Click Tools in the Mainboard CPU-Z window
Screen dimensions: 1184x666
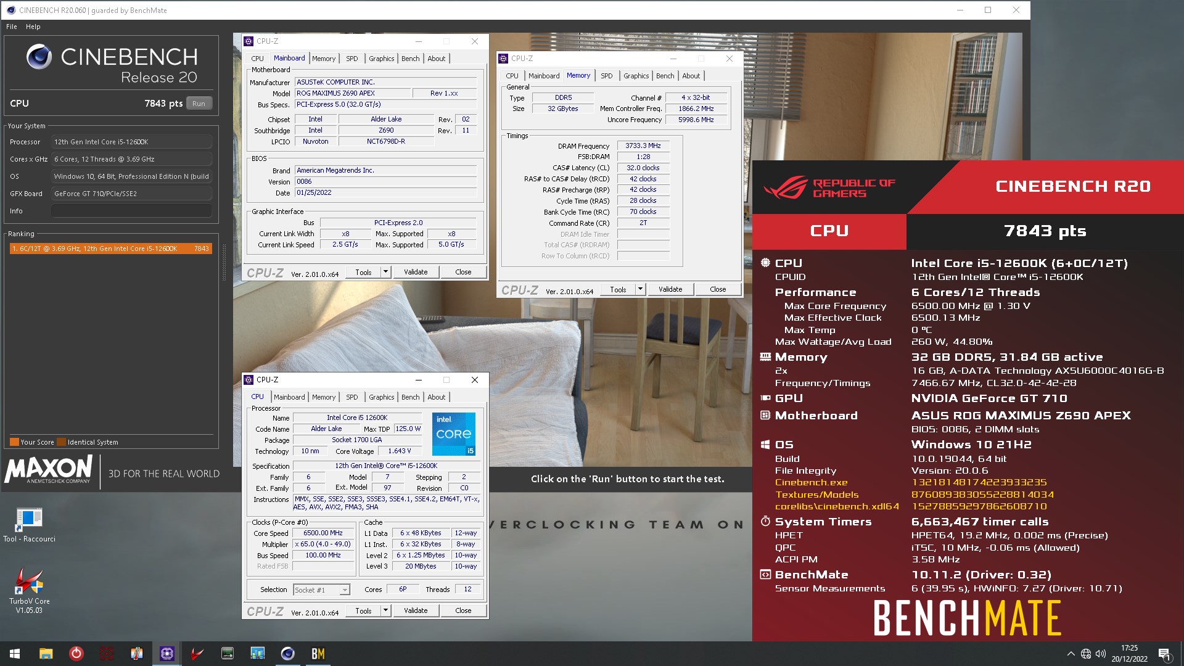[x=363, y=272]
